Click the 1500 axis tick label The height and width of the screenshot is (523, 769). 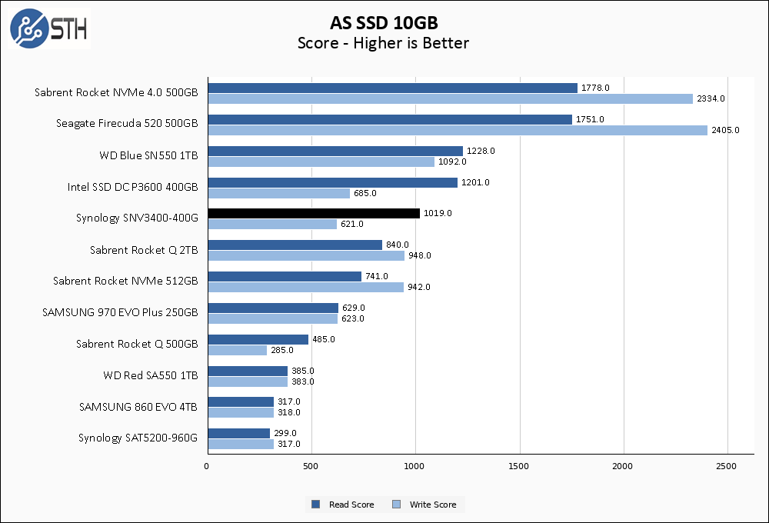click(518, 466)
